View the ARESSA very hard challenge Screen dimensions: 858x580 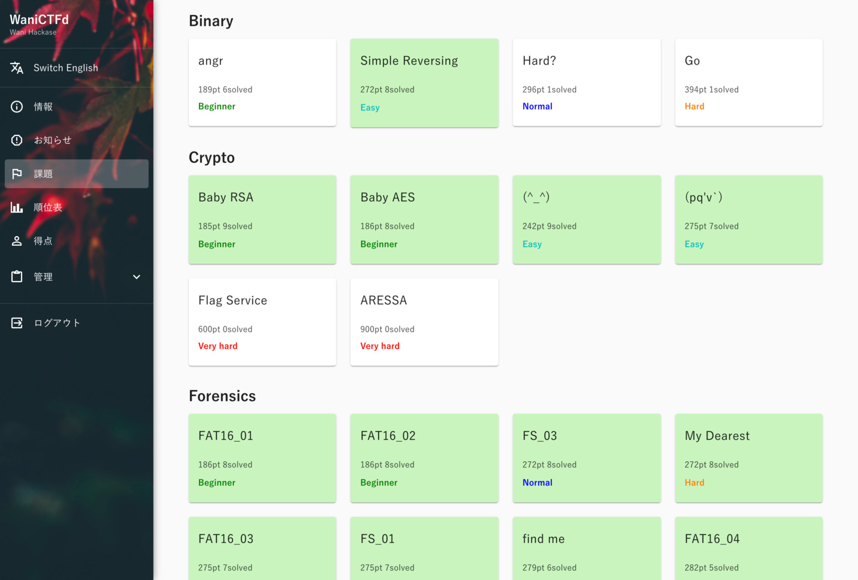[x=424, y=322]
